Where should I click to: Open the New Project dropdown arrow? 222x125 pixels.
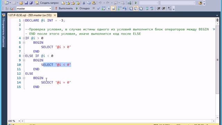coord(10,3)
